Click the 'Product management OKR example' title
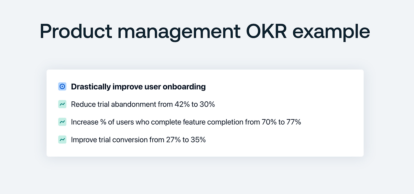Viewport: 414px width, 194px height. 205,32
